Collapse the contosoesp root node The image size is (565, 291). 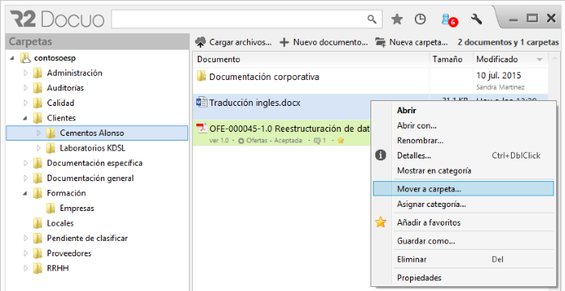click(12, 58)
